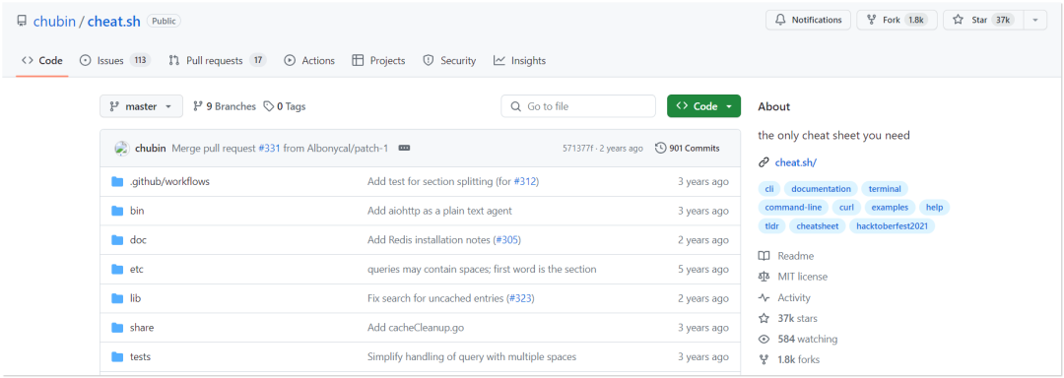The height and width of the screenshot is (378, 1064).
Task: Click folder icon next to doc
Action: (117, 240)
